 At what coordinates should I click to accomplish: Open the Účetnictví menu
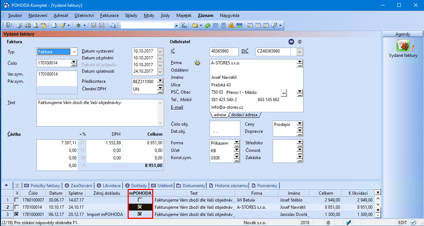[84, 15]
